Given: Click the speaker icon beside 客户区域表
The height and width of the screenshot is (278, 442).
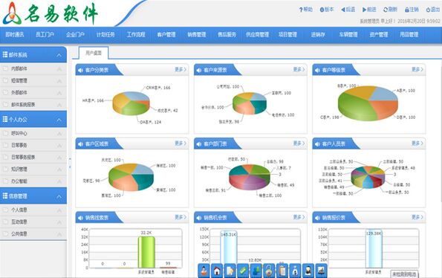Looking at the screenshot, I should (81, 144).
